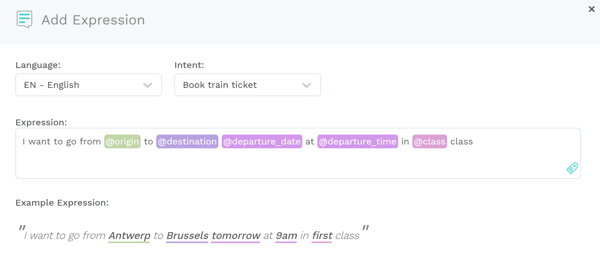Click the Add Expression chat bubble icon

pyautogui.click(x=24, y=19)
